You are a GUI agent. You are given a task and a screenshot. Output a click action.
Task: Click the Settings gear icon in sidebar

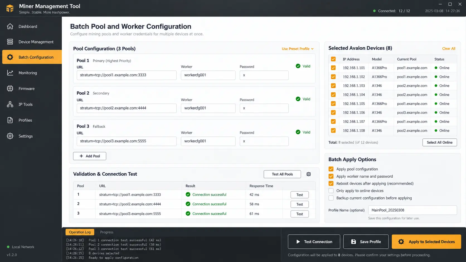click(x=10, y=136)
